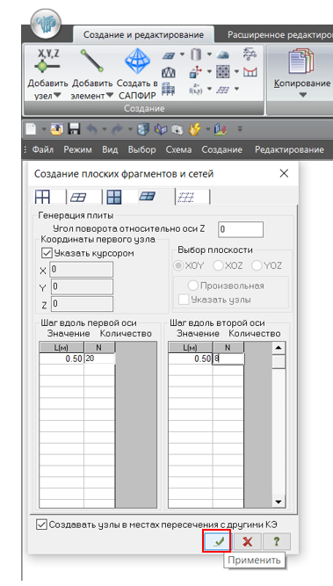Click the undo arrow icon

click(x=92, y=129)
